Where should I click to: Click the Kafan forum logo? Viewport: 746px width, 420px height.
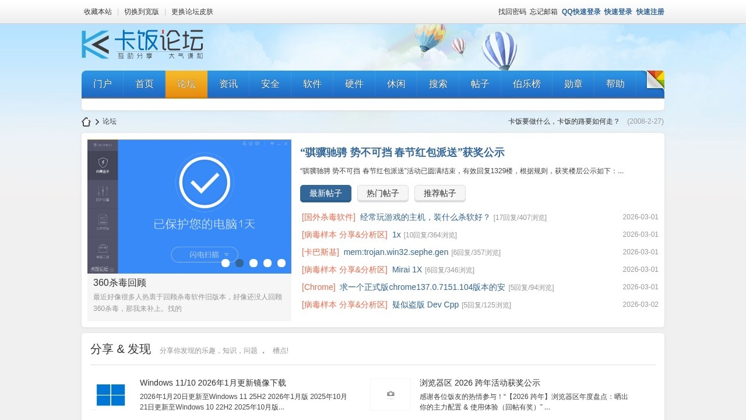pos(142,44)
